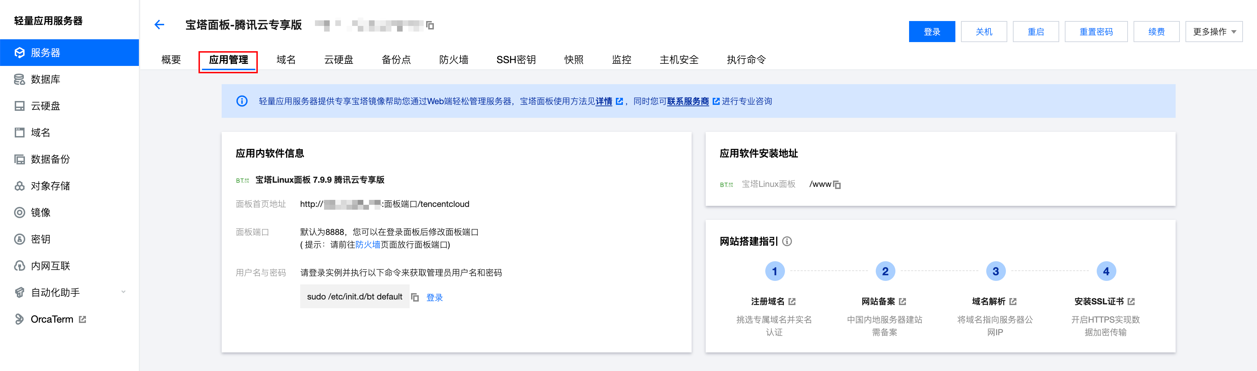Open the 防火墙 tab

(x=454, y=60)
